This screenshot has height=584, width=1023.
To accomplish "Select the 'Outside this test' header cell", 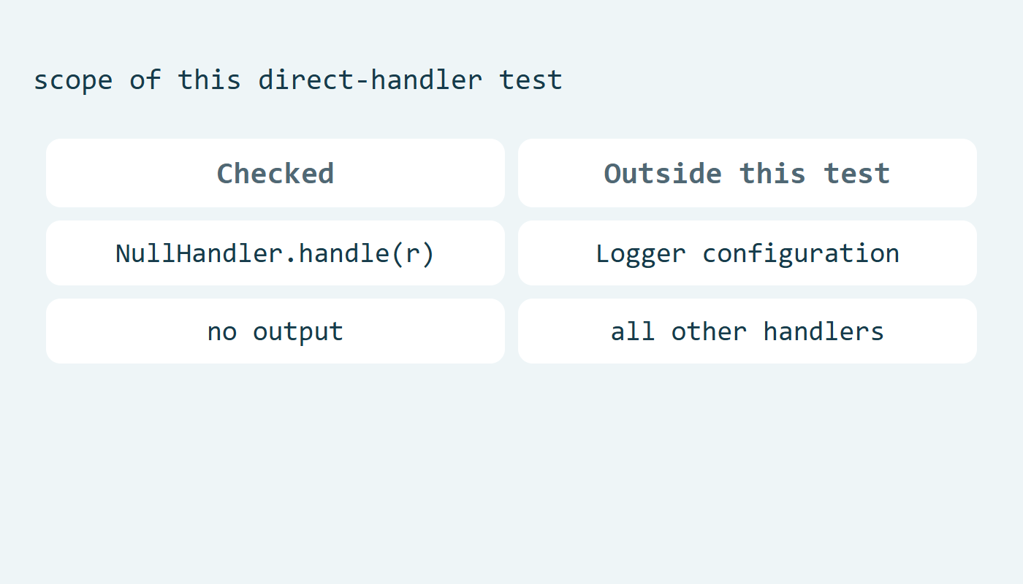I will click(748, 173).
